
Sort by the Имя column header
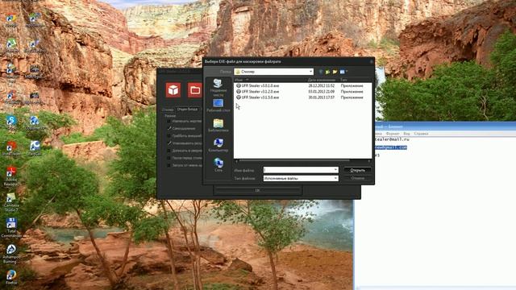[x=239, y=80]
